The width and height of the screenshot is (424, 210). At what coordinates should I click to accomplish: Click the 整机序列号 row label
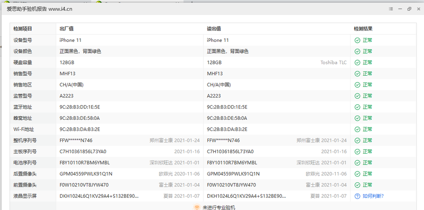(25, 140)
